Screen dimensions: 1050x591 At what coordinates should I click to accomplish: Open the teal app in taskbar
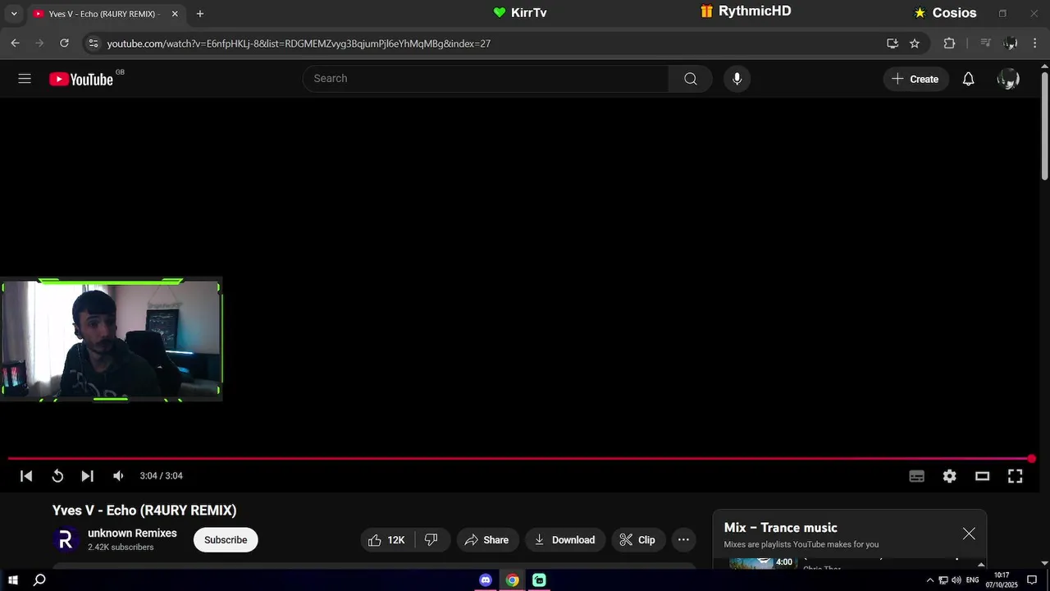coord(539,580)
